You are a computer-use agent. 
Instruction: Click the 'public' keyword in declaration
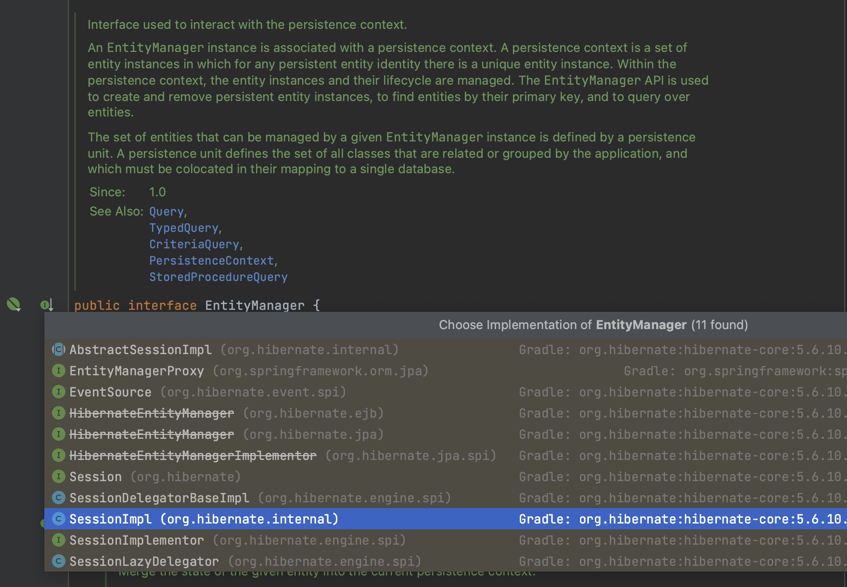97,305
